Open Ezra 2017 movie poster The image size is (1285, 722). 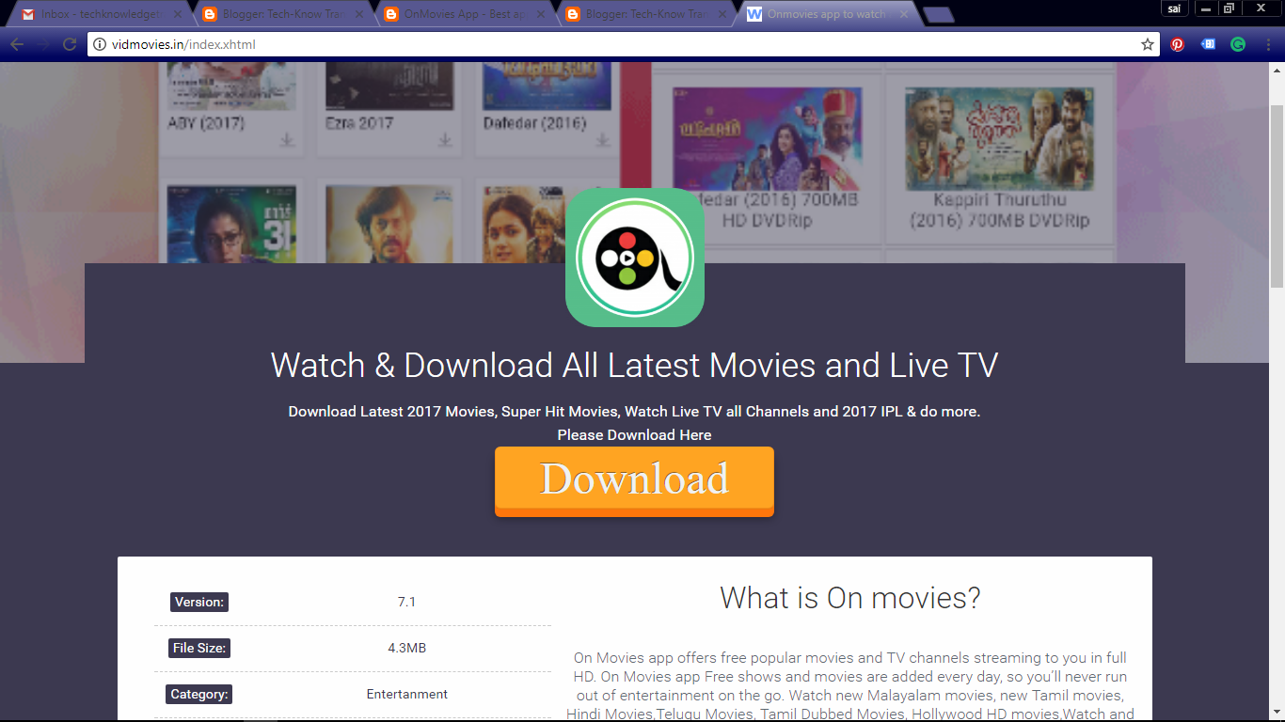(389, 86)
